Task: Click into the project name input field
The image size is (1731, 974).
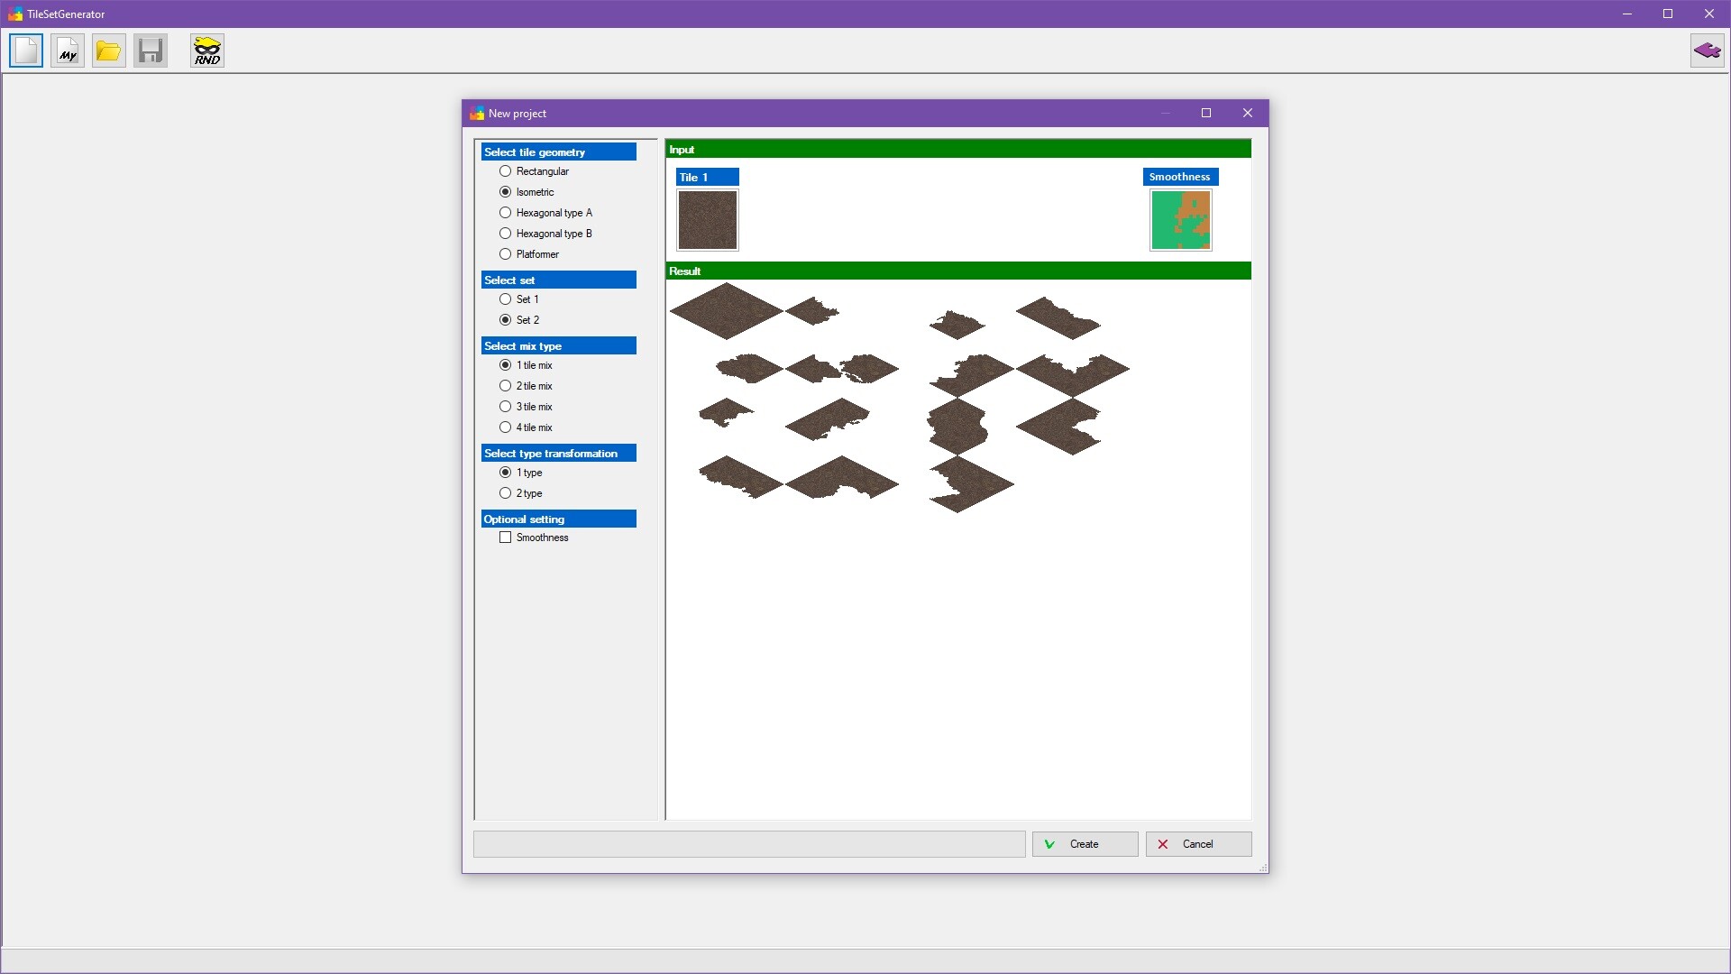Action: coord(748,844)
